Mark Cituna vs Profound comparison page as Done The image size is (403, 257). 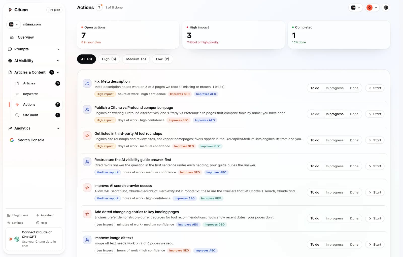point(354,114)
